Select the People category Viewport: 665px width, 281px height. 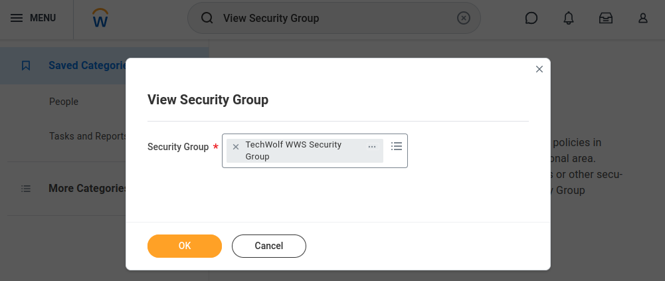(64, 102)
